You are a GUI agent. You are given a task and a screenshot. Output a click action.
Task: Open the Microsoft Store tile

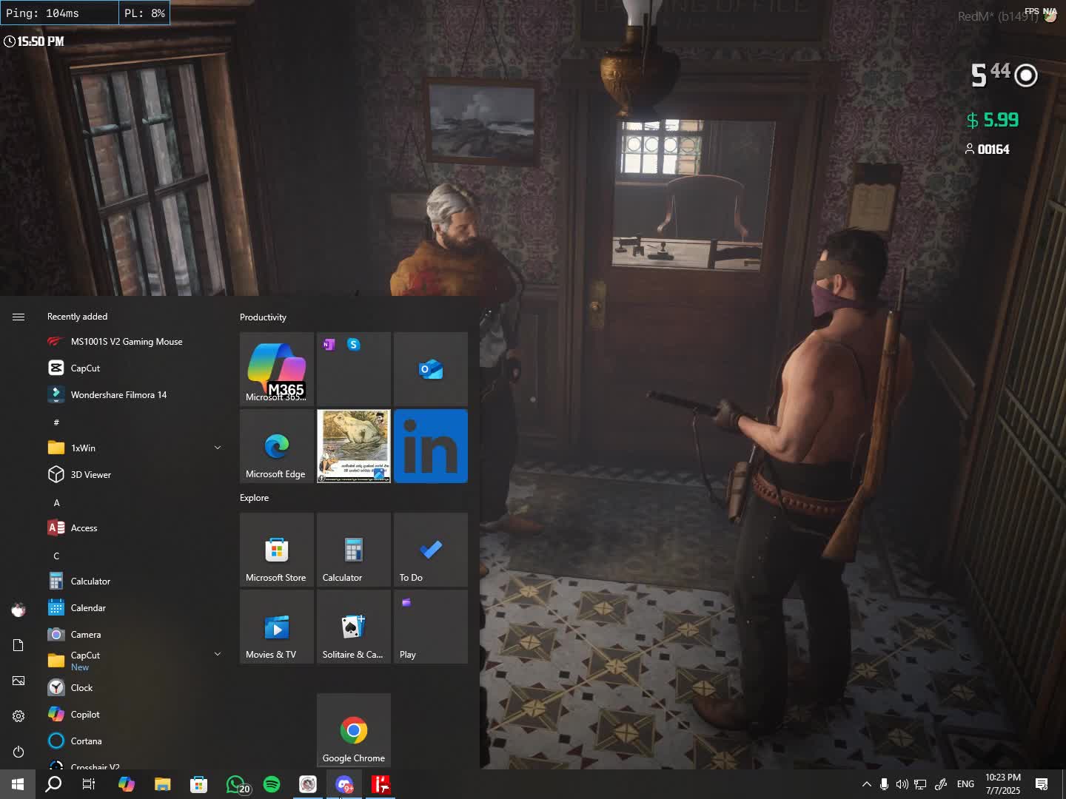[277, 550]
